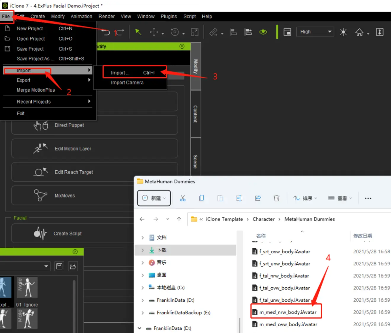Click the 新建 button in Explorer
The width and height of the screenshot is (391, 333).
(154, 198)
